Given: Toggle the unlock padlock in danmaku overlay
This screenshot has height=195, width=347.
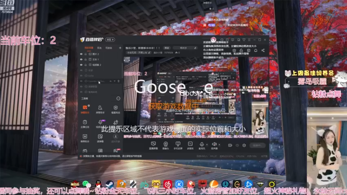Looking at the screenshot, I should [x=241, y=50].
